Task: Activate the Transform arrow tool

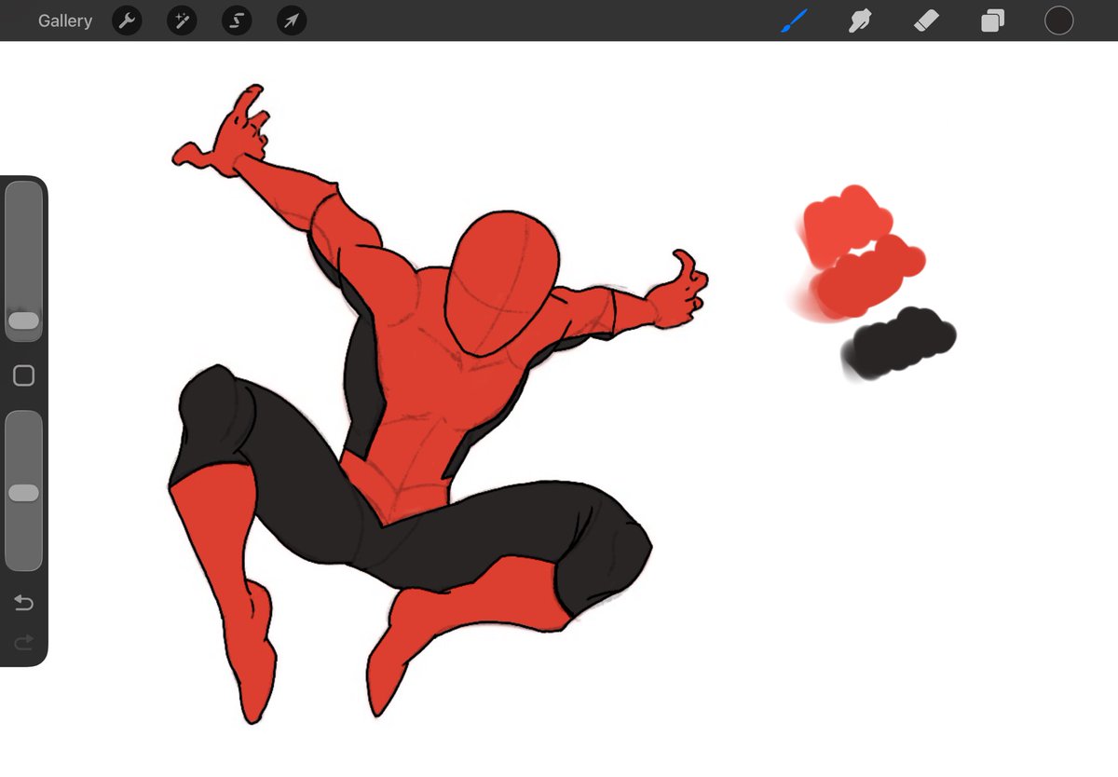Action: (x=292, y=20)
